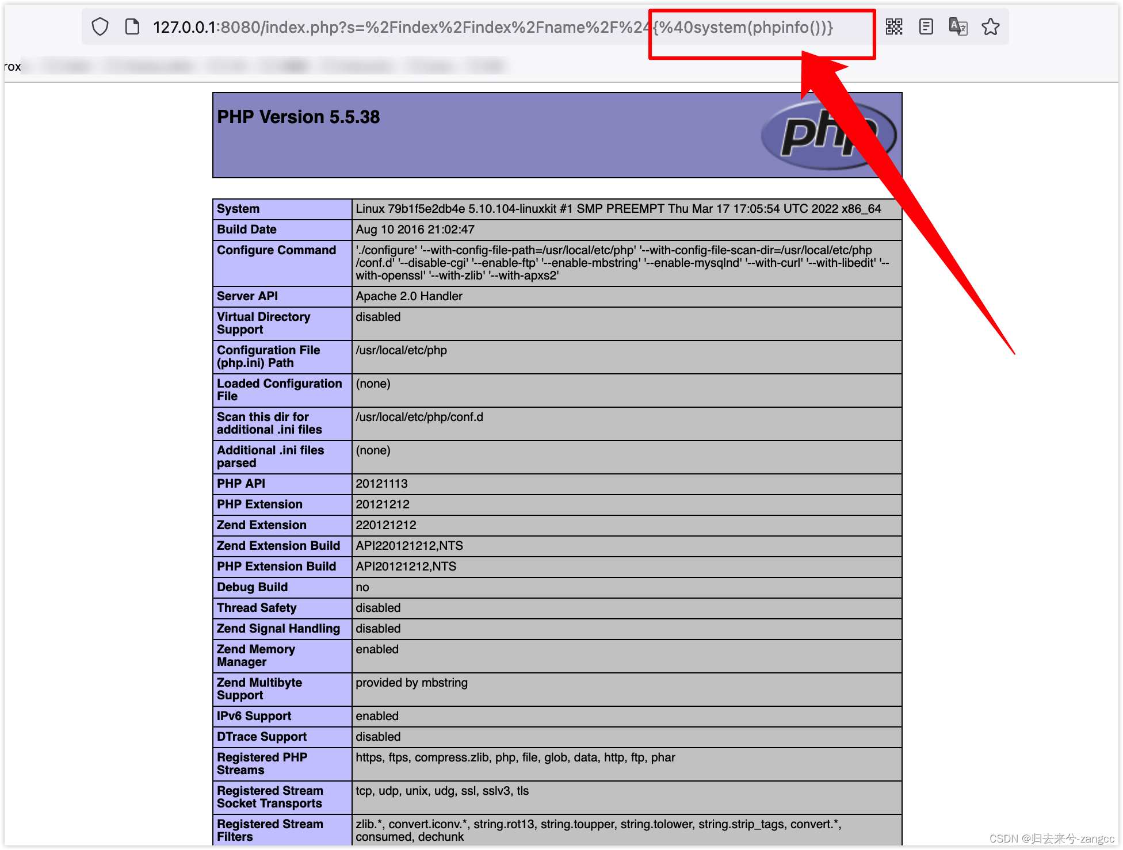Screen dimensions: 1123x850
Task: Click the Zend Signal Handling label
Action: coord(278,629)
